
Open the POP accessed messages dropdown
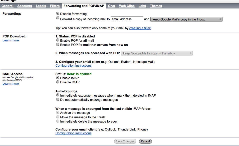157,53
